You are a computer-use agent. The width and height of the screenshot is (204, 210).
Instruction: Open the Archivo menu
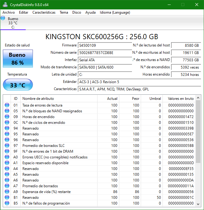tap(8, 12)
